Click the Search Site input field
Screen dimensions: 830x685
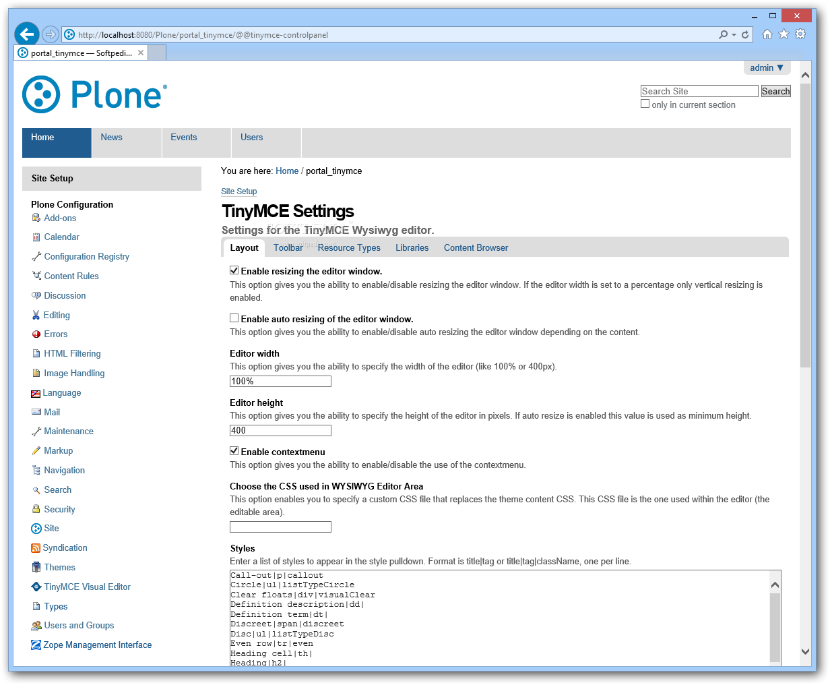(699, 91)
